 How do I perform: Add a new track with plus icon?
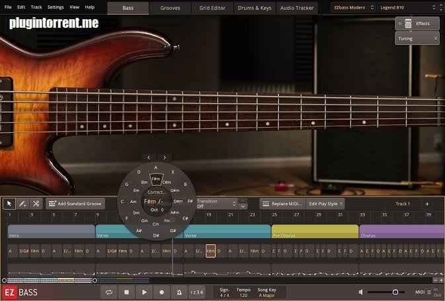click(427, 204)
